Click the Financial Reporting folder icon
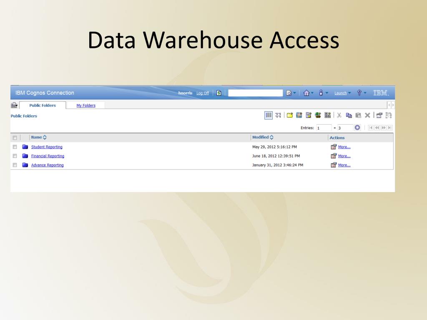Screen dimensions: 427x320 (x=25, y=156)
